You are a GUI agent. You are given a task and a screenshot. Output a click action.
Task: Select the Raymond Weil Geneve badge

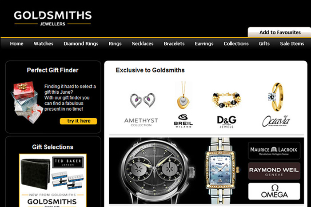274,171
